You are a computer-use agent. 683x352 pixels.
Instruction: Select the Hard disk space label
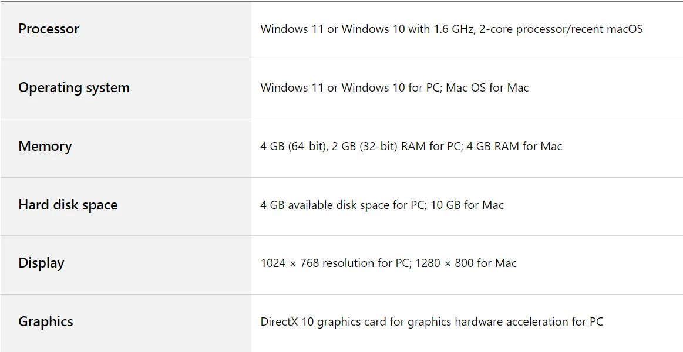pyautogui.click(x=68, y=205)
